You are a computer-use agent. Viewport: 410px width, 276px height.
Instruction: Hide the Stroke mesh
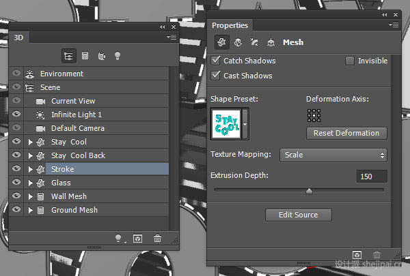pyautogui.click(x=16, y=168)
